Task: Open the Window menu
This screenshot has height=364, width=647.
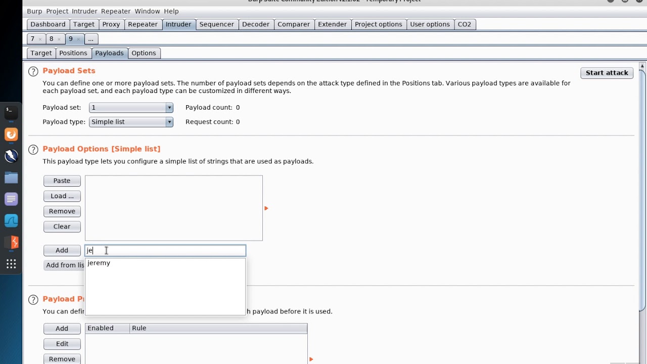Action: point(147,11)
